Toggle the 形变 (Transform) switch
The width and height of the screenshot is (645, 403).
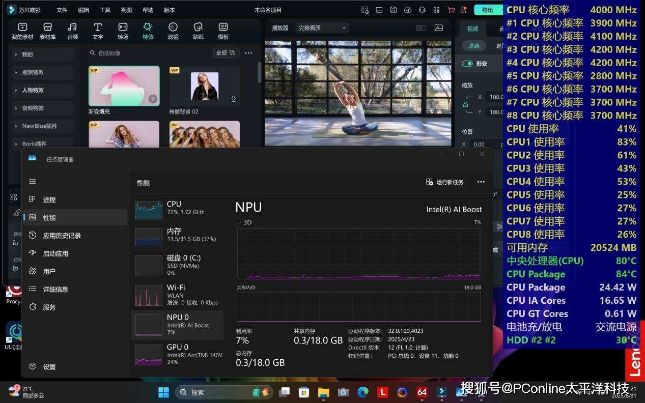(x=467, y=64)
